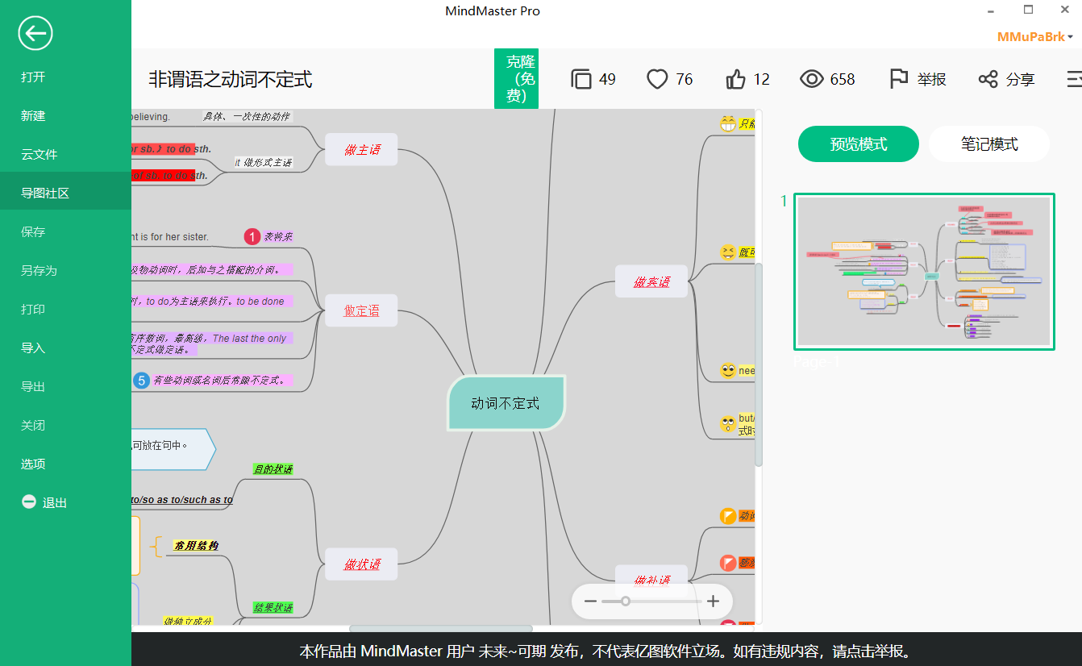
Task: Click the 分享 share icon
Action: pos(988,79)
